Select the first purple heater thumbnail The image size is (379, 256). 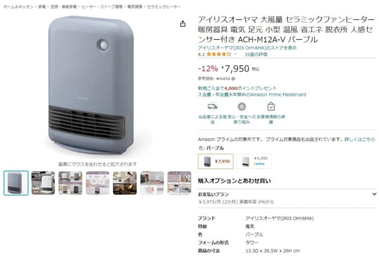[x=16, y=183]
